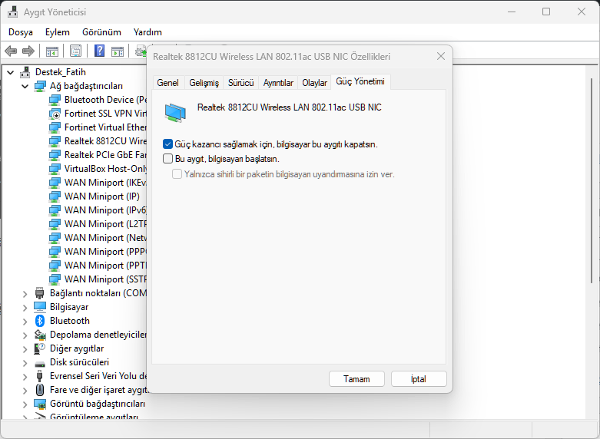Check 'Bu aygıt, bilgisayarı başlatsın' checkbox
This screenshot has height=439, width=600.
click(167, 158)
